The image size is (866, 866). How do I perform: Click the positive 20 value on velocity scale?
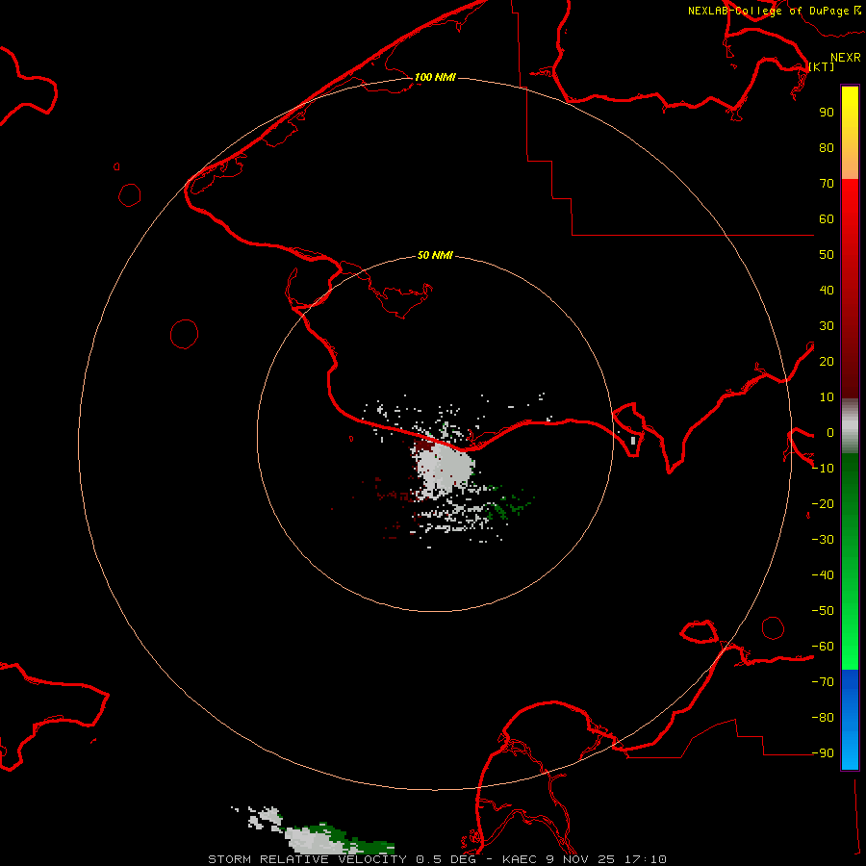(827, 361)
